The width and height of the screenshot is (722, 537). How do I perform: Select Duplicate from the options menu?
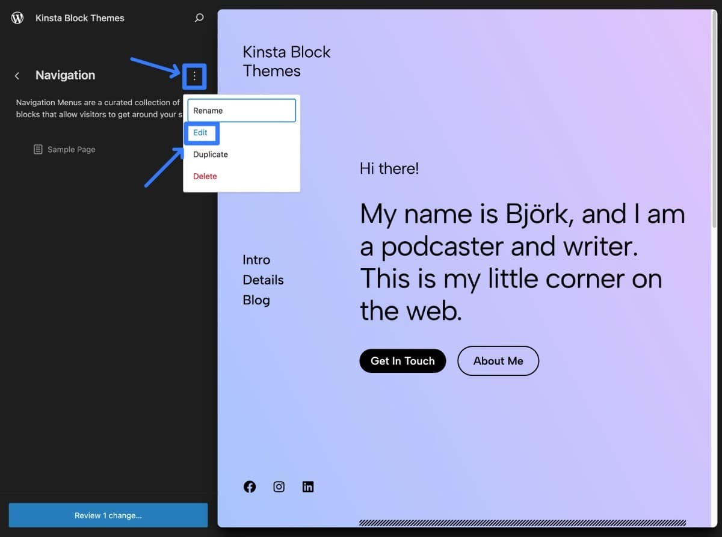(x=210, y=154)
